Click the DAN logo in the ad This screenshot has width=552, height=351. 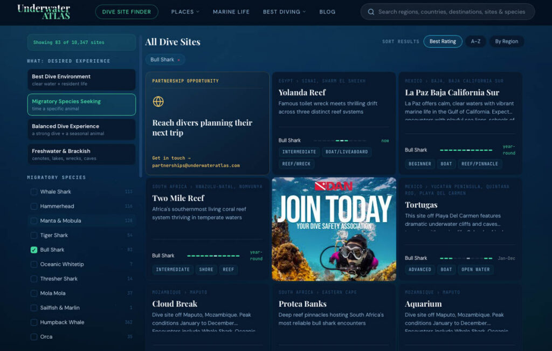pyautogui.click(x=333, y=186)
